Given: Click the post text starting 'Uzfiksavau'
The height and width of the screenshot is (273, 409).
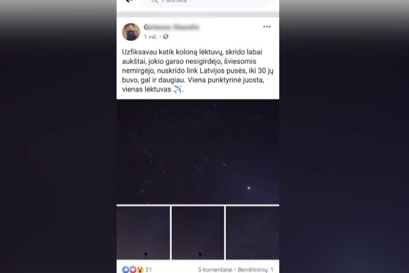Looking at the screenshot, I should [198, 71].
